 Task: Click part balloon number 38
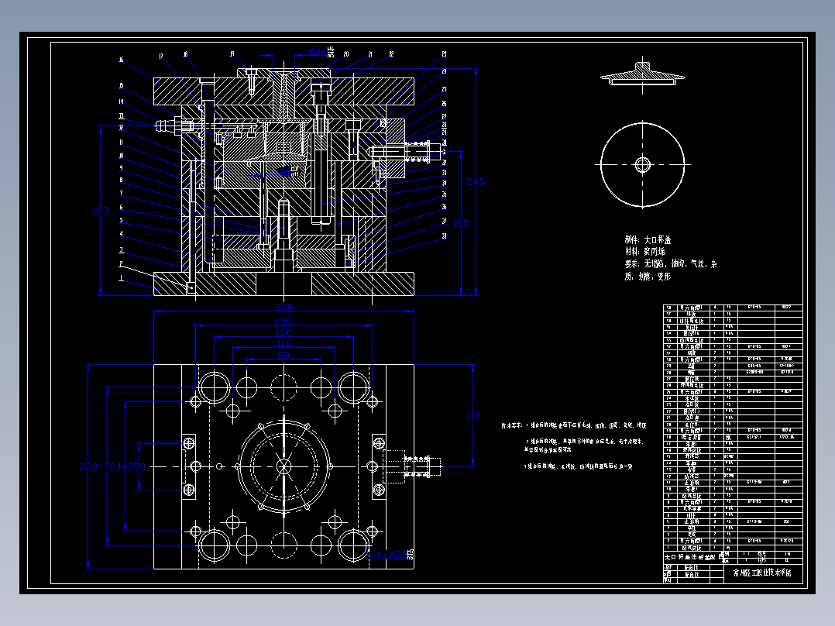click(444, 236)
